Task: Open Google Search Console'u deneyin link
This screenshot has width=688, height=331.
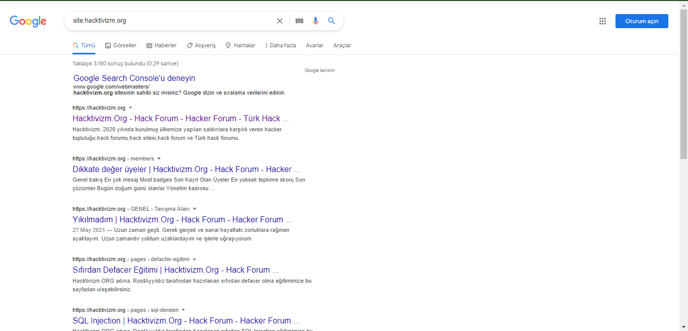Action: [x=134, y=78]
